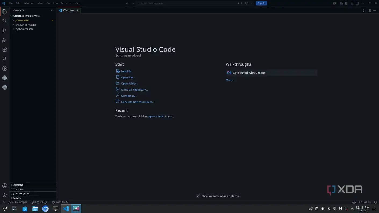This screenshot has width=379, height=213.
Task: Split the editor to the right
Action: tap(369, 10)
